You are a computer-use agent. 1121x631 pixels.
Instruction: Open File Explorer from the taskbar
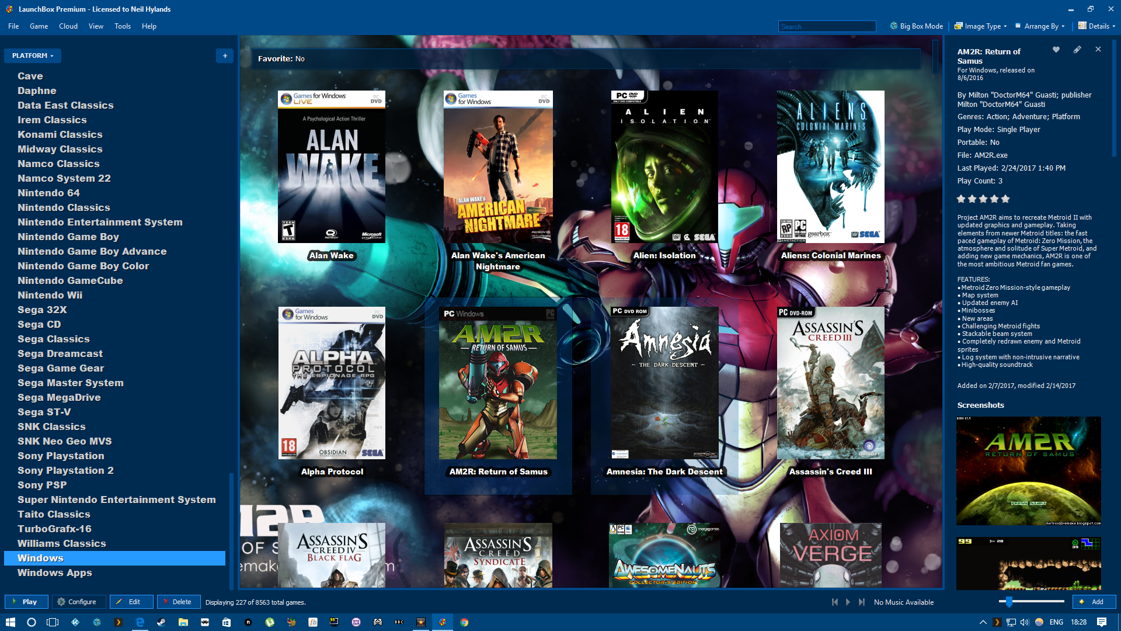(x=183, y=622)
